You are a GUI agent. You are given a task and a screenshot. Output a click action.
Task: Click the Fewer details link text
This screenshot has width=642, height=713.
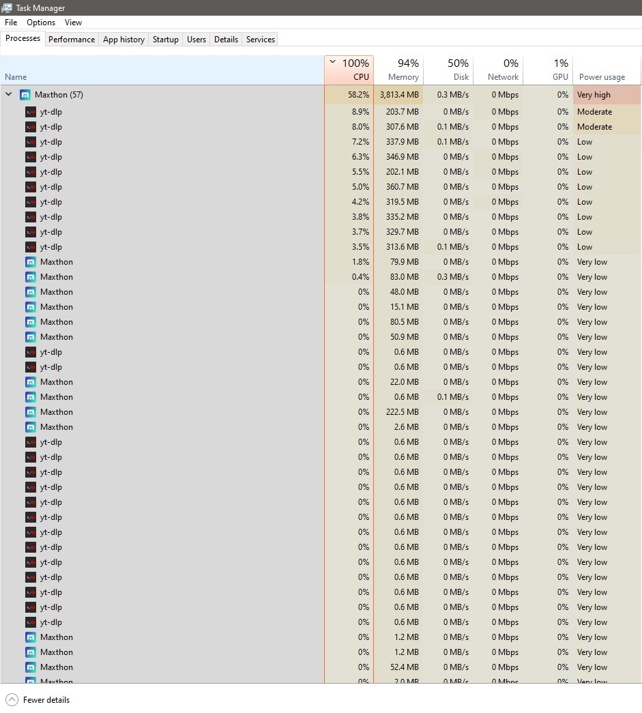coord(46,699)
